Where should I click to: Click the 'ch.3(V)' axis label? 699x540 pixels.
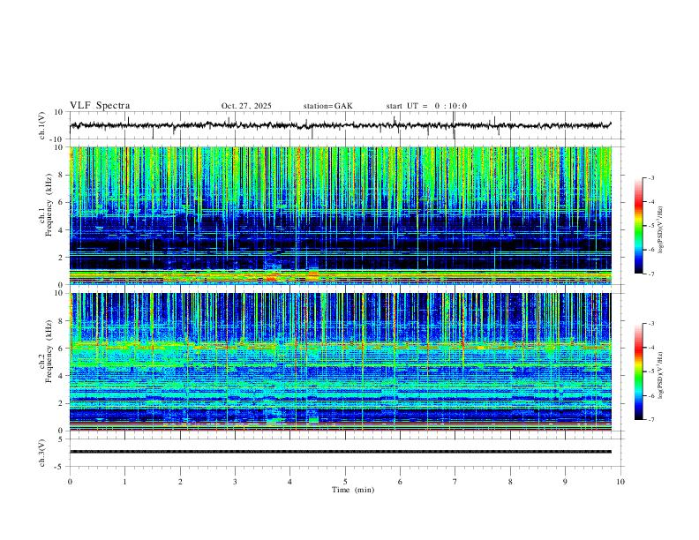pos(41,453)
